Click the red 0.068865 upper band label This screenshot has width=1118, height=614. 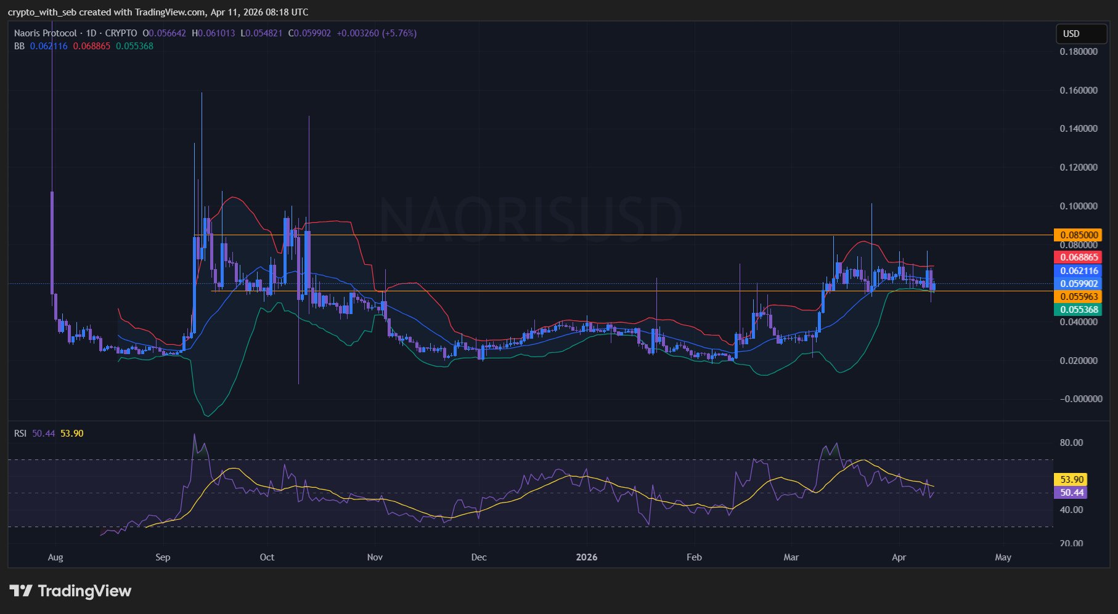click(1079, 257)
